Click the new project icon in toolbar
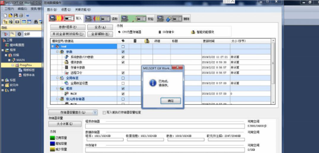Image resolution: width=319 pixels, height=153 pixels. click(x=5, y=15)
